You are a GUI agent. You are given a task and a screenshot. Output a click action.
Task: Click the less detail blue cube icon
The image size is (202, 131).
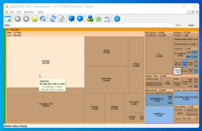click(72, 19)
